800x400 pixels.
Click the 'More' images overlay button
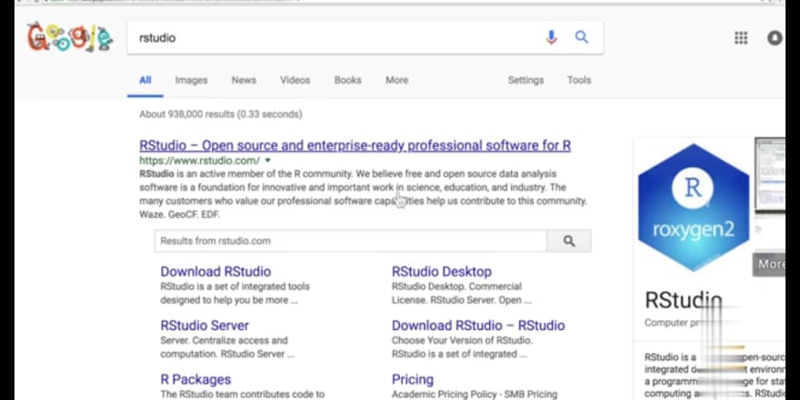pyautogui.click(x=769, y=264)
